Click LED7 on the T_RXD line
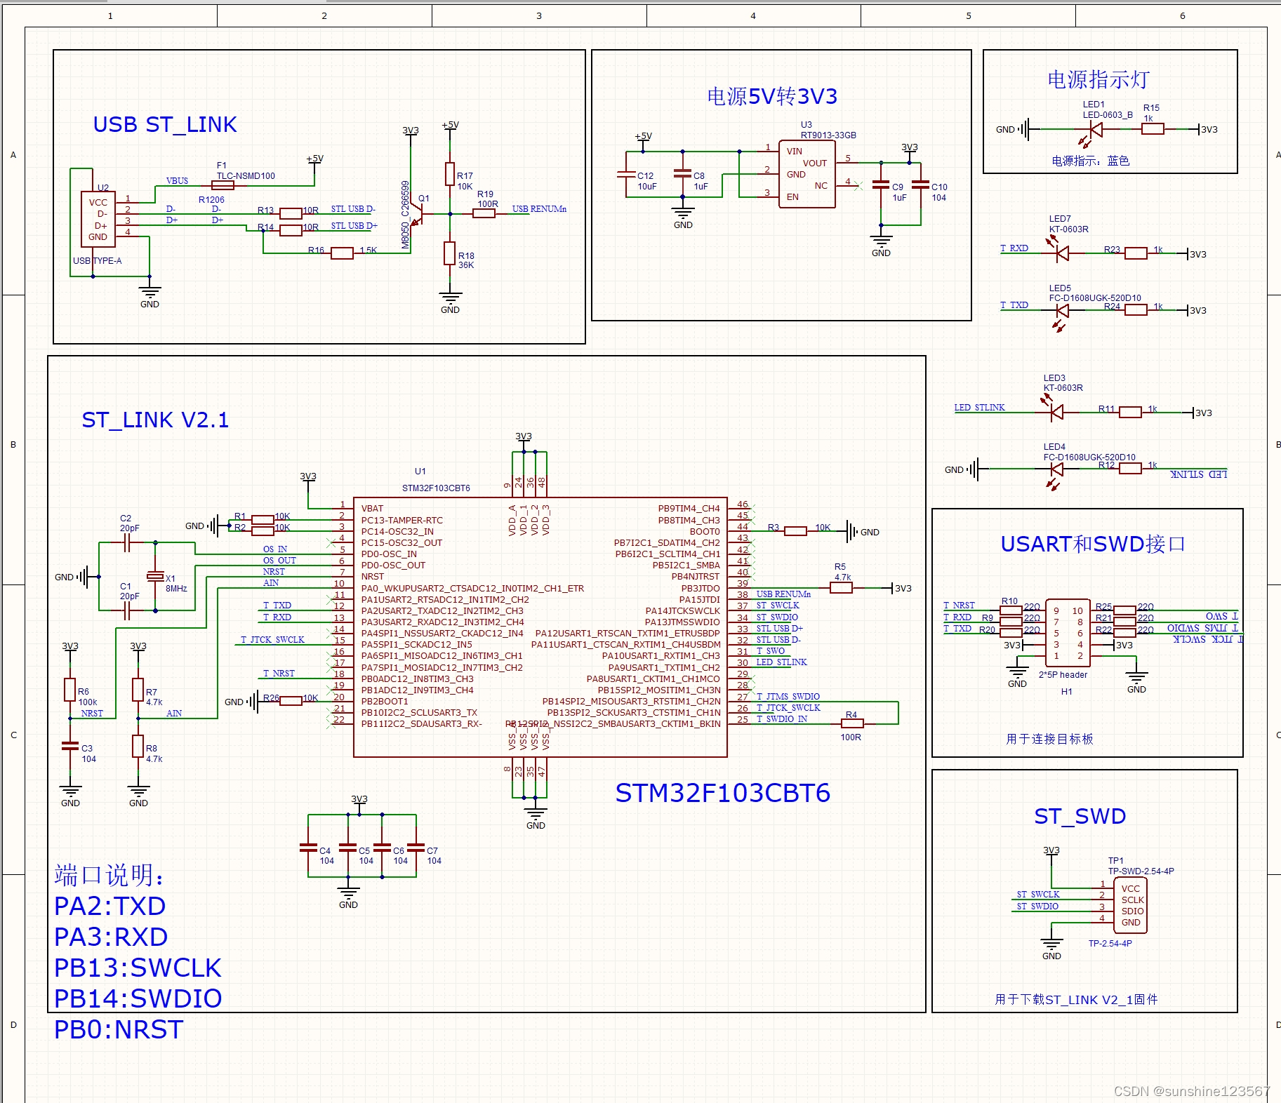The width and height of the screenshot is (1281, 1103). click(1062, 253)
